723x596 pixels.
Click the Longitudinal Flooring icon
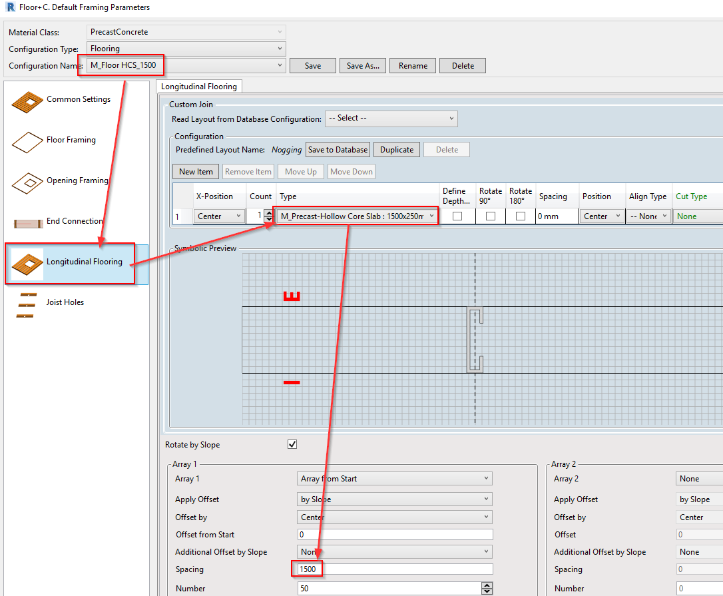pyautogui.click(x=27, y=264)
